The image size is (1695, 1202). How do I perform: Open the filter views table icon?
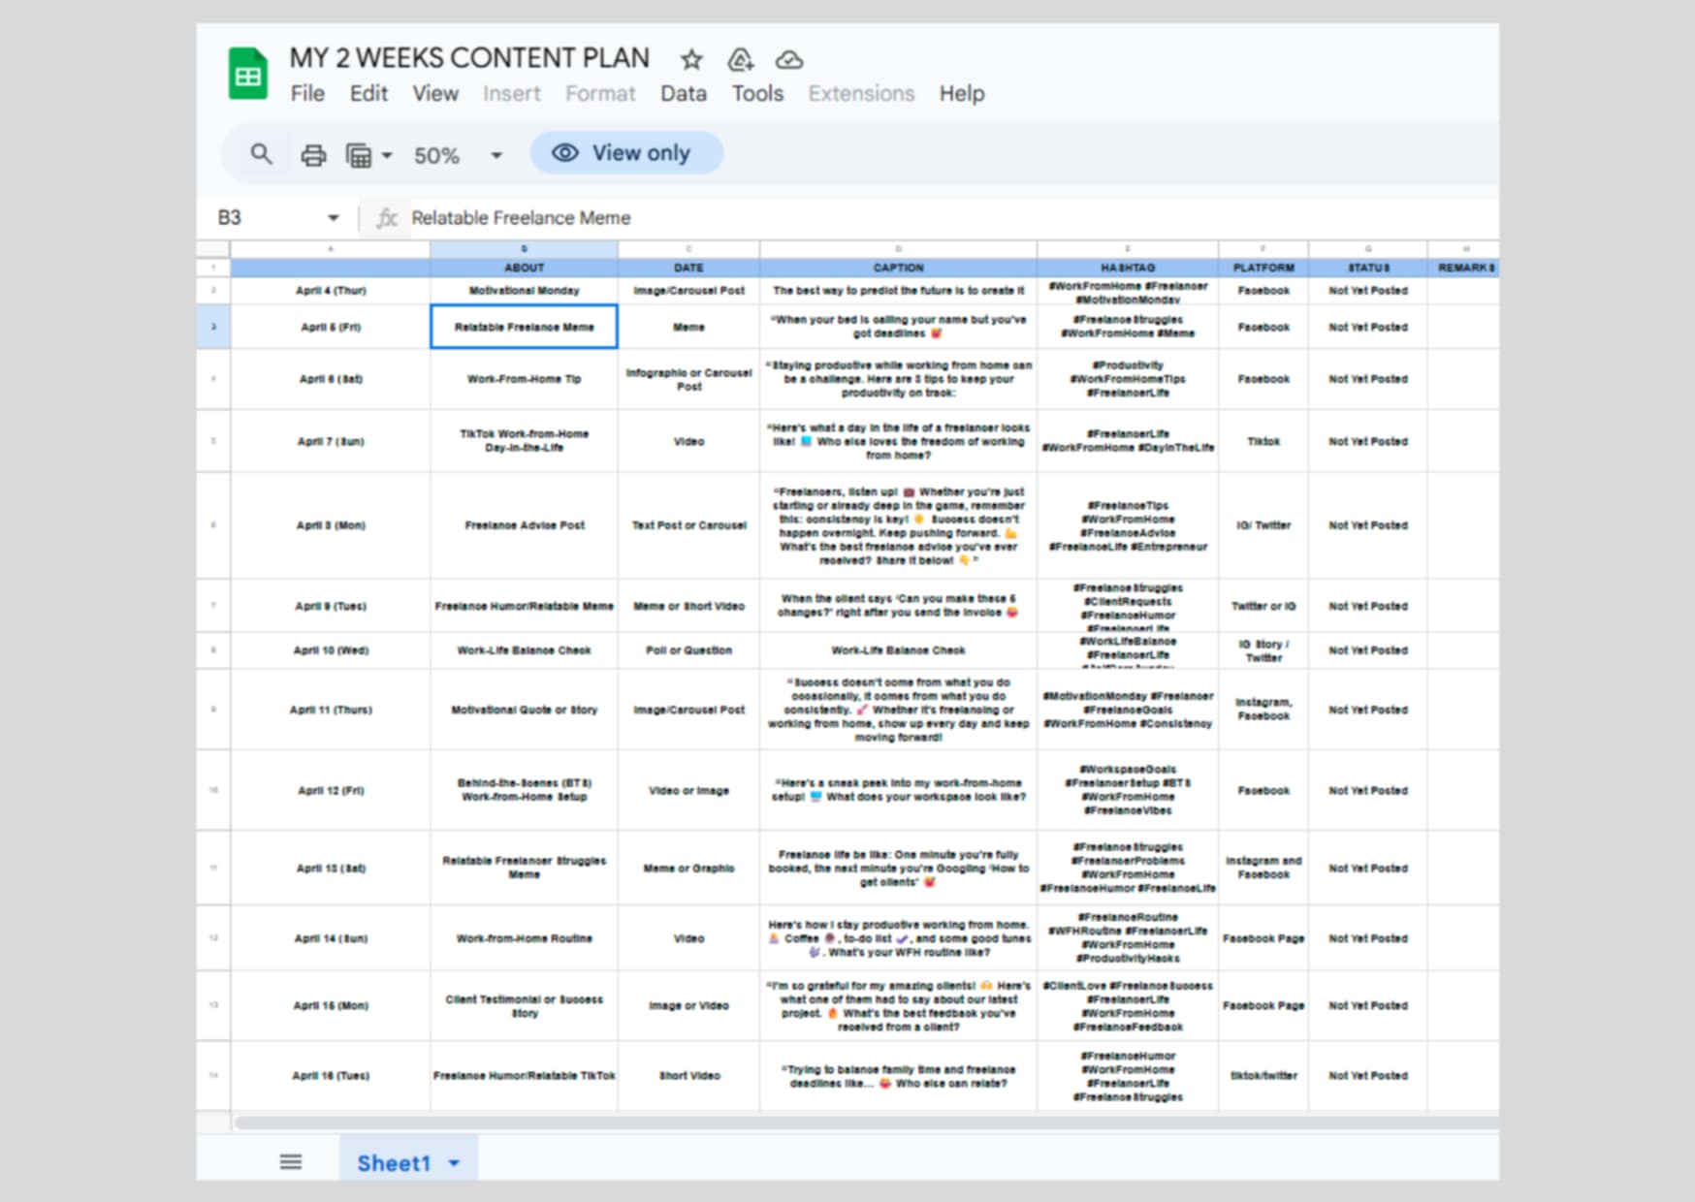[360, 155]
